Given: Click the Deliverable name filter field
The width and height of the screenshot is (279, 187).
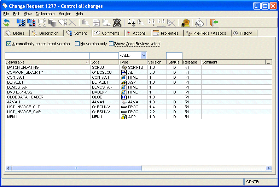Looking at the screenshot, I should pos(47,56).
